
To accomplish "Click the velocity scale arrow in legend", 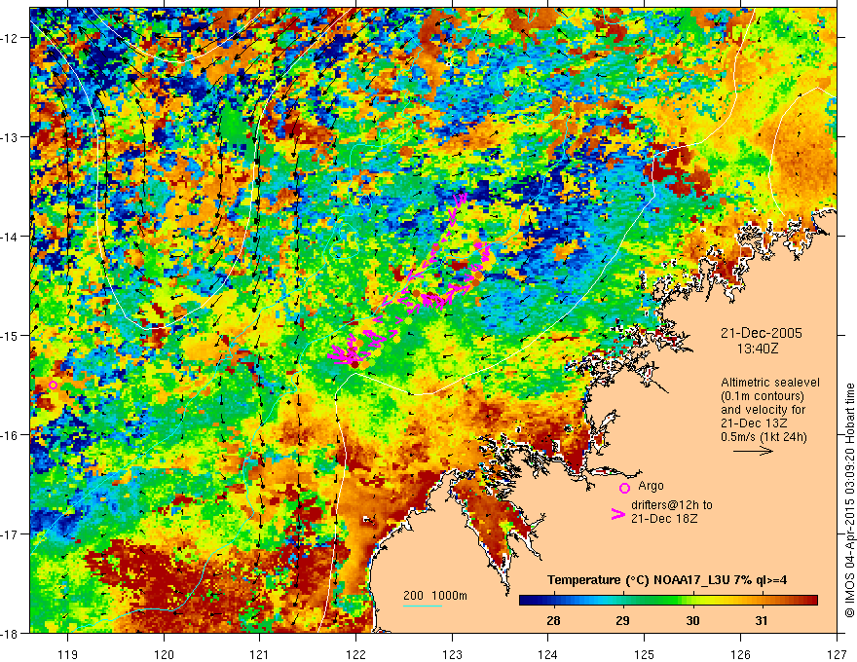I will (x=753, y=451).
